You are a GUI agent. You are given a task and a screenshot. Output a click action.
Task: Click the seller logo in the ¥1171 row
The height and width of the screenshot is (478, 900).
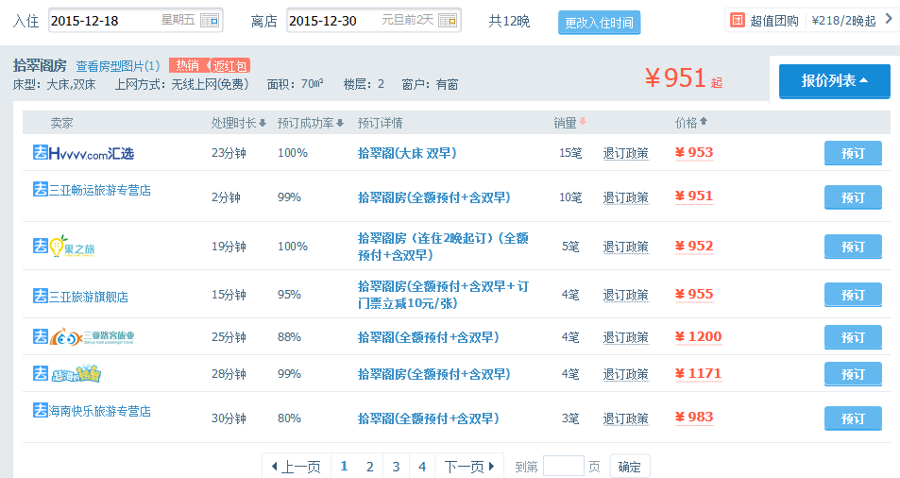[x=66, y=374]
